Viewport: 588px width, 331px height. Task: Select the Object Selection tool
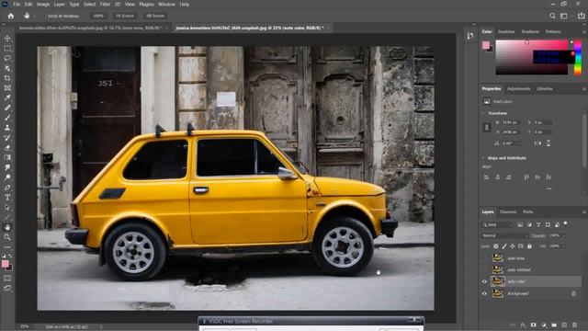pyautogui.click(x=7, y=68)
